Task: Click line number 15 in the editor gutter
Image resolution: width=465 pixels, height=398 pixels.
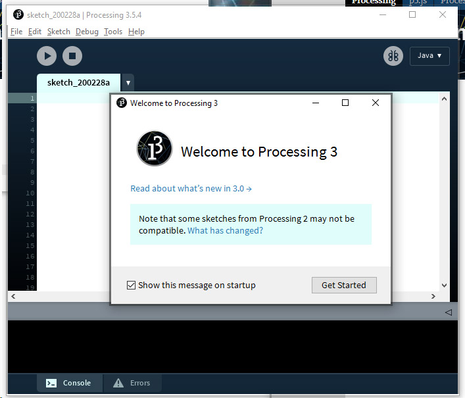Action: (30, 245)
